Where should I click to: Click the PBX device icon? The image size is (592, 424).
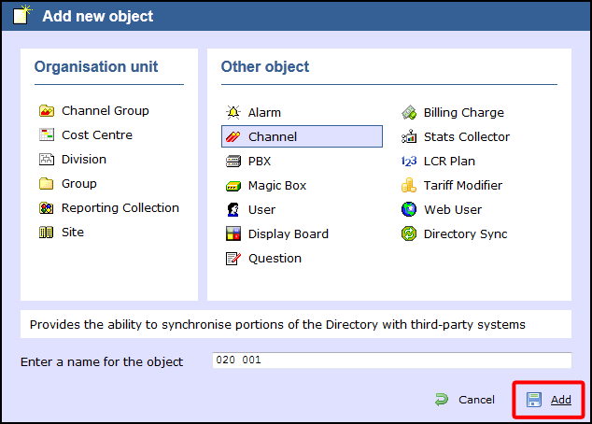tap(233, 162)
